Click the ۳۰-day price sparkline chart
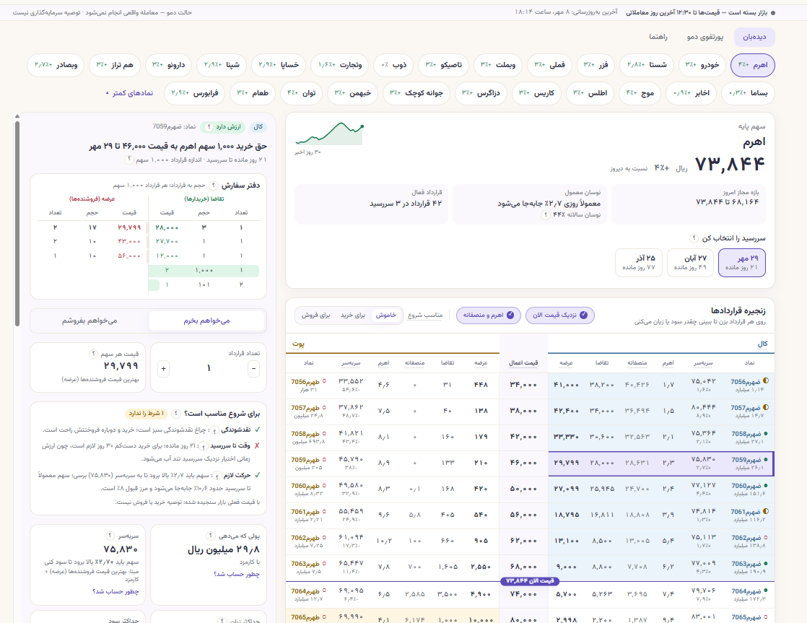Image resolution: width=807 pixels, height=623 pixels. tap(329, 134)
